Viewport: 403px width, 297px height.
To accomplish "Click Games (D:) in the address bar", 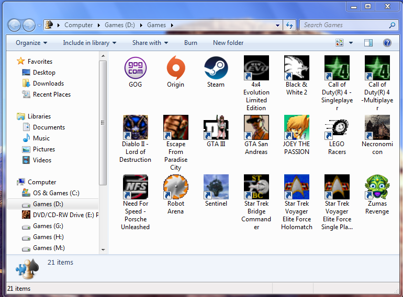I will [120, 25].
